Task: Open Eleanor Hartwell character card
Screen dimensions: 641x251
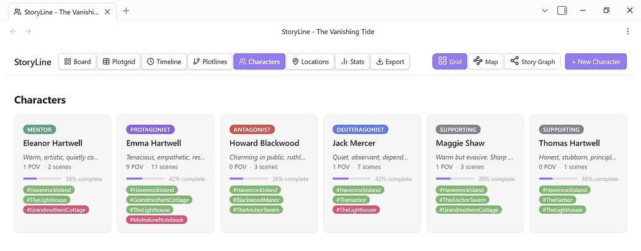Action: coord(63,174)
